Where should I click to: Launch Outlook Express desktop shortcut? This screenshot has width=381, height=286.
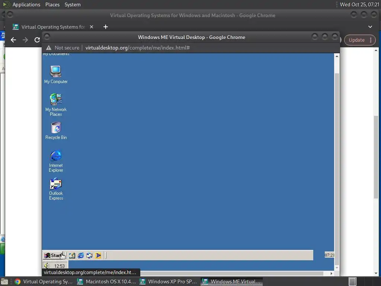pyautogui.click(x=56, y=189)
